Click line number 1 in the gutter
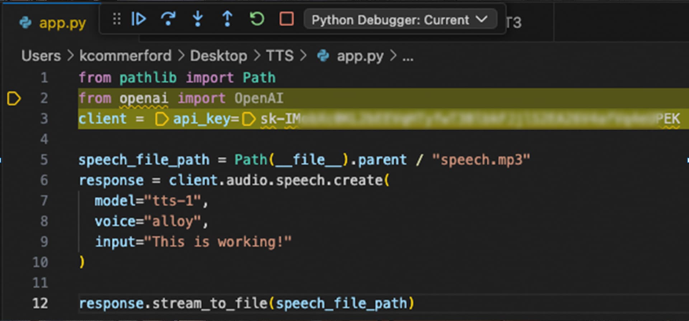 [x=44, y=78]
